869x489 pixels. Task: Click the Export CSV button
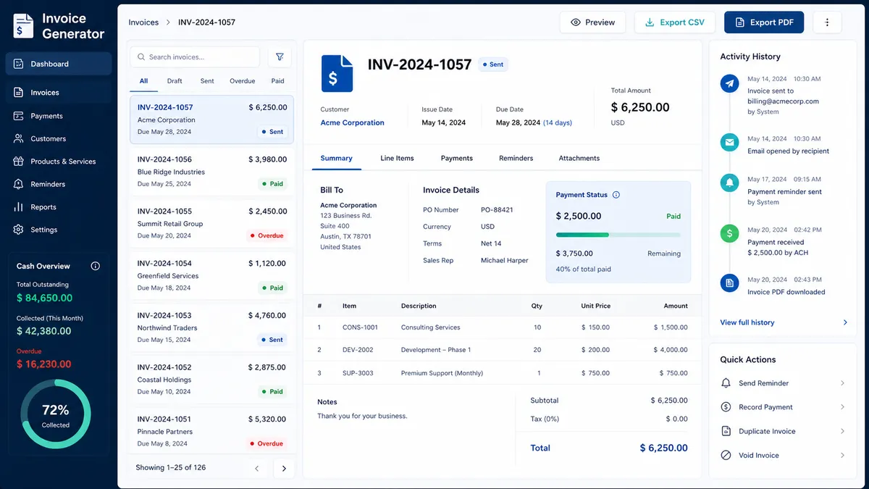click(675, 22)
